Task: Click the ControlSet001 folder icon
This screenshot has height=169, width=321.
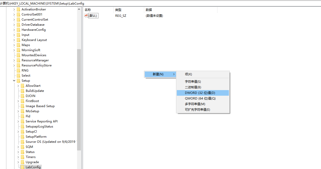Action: click(x=18, y=15)
